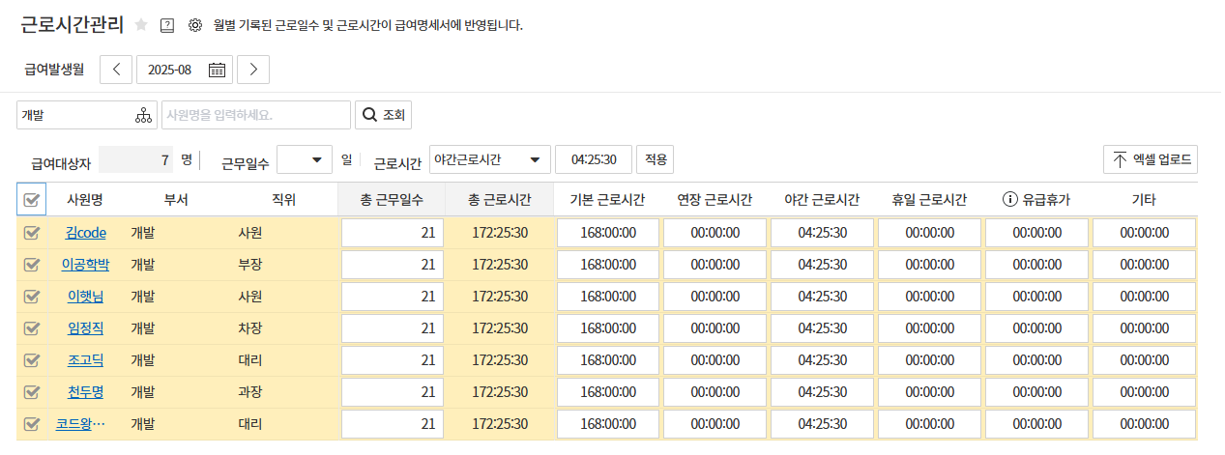Uncheck the checkbox for 김code row
The width and height of the screenshot is (1225, 455).
click(x=32, y=233)
